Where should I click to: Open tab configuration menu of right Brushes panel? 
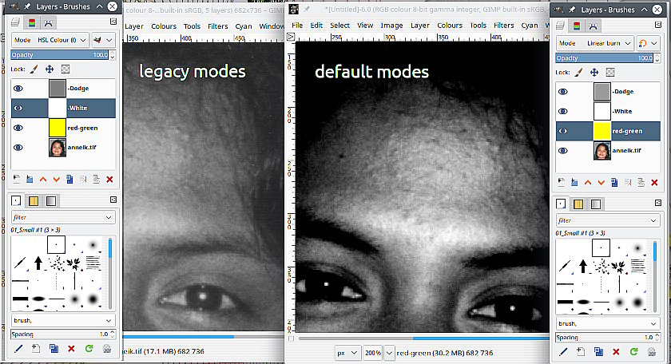(658, 203)
